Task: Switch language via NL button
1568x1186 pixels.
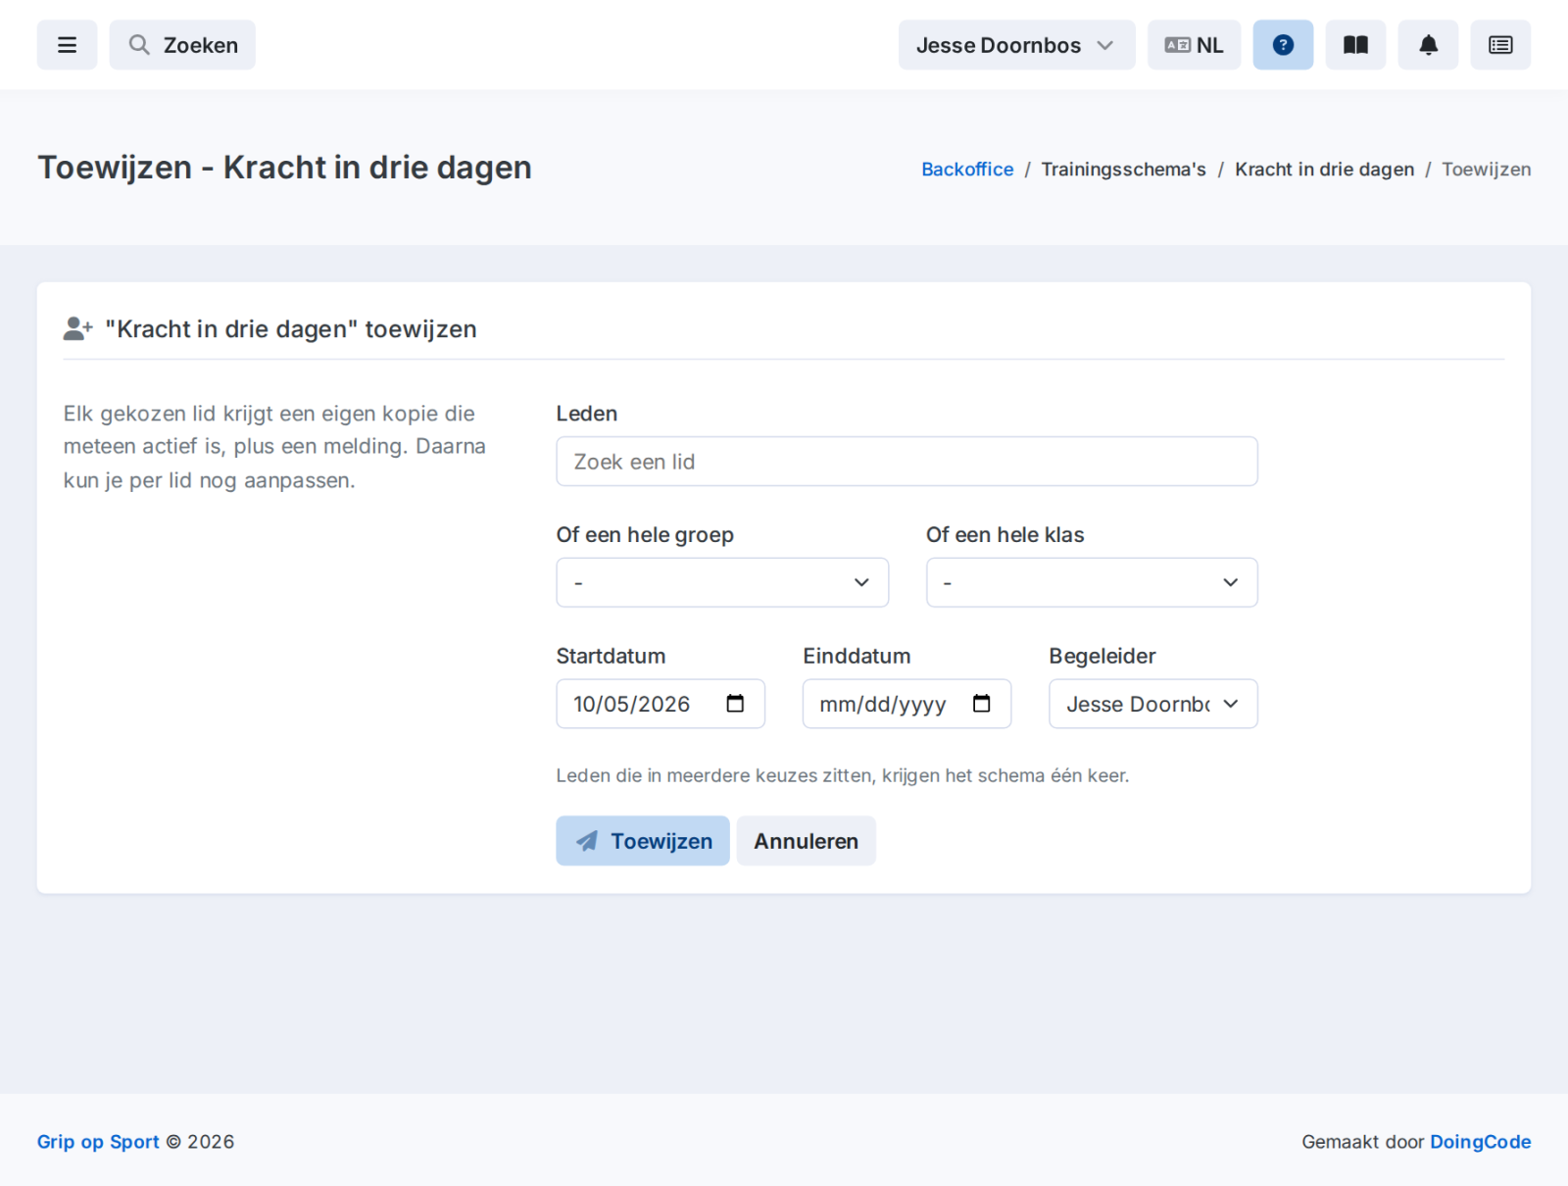Action: pyautogui.click(x=1194, y=45)
